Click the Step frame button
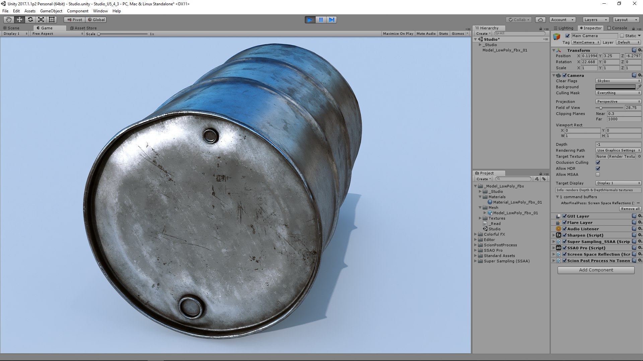643x361 pixels. (332, 20)
